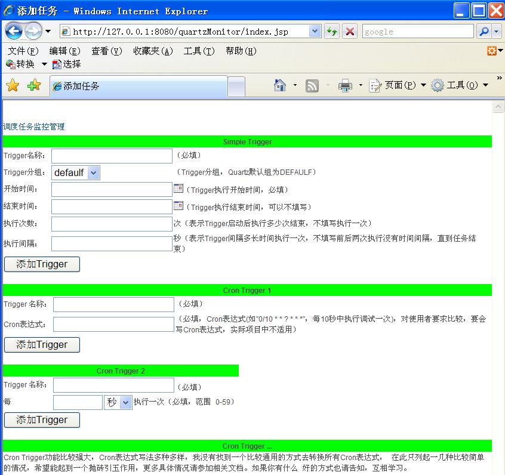Click the RSS feeds icon
Viewport: 505px width, 475px height.
312,86
